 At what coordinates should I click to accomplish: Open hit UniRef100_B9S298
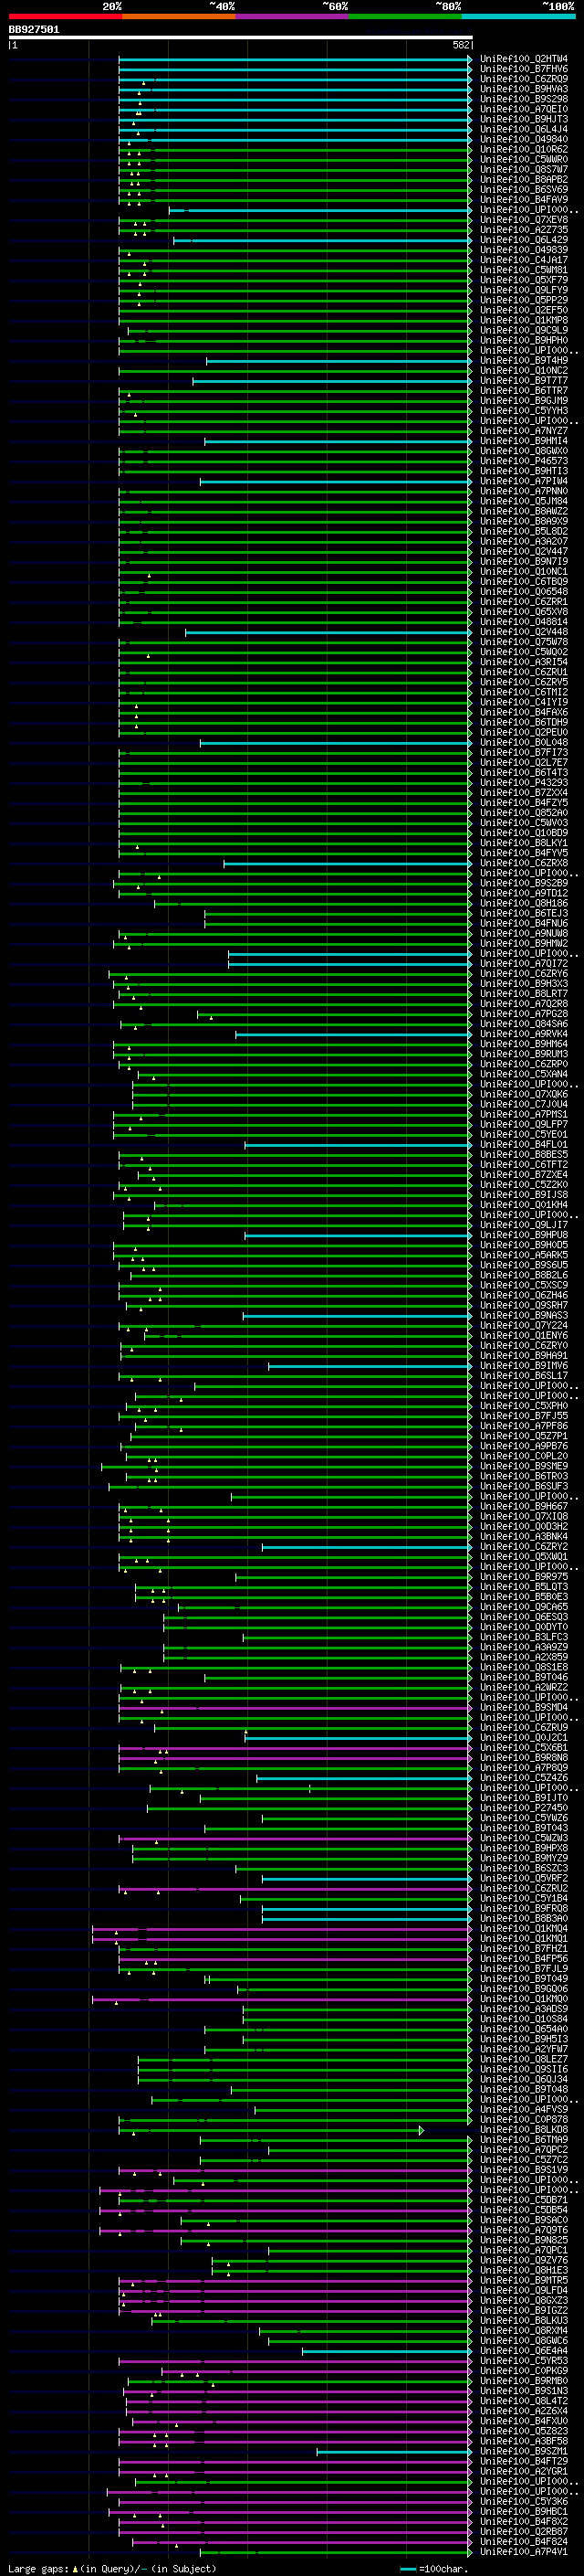pos(524,99)
